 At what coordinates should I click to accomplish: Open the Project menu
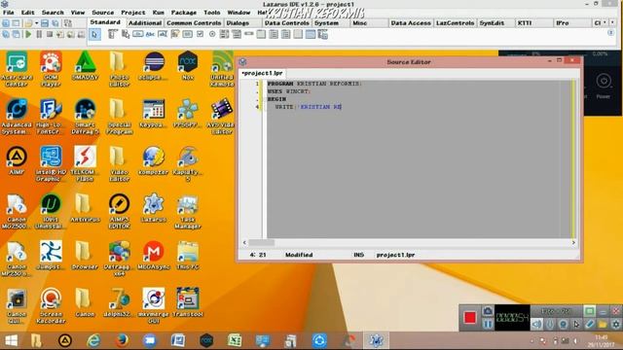point(133,13)
